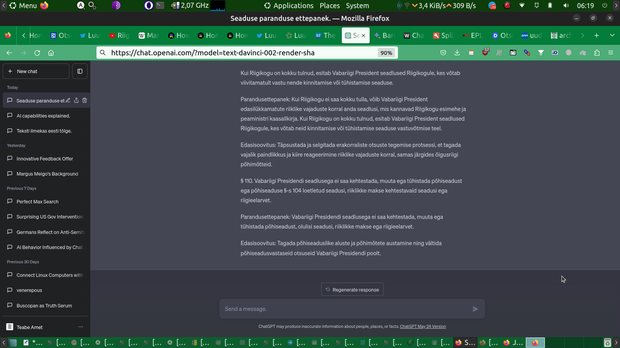Image resolution: width=620 pixels, height=348 pixels.
Task: Reset the 90% zoom level badge
Action: 386,53
